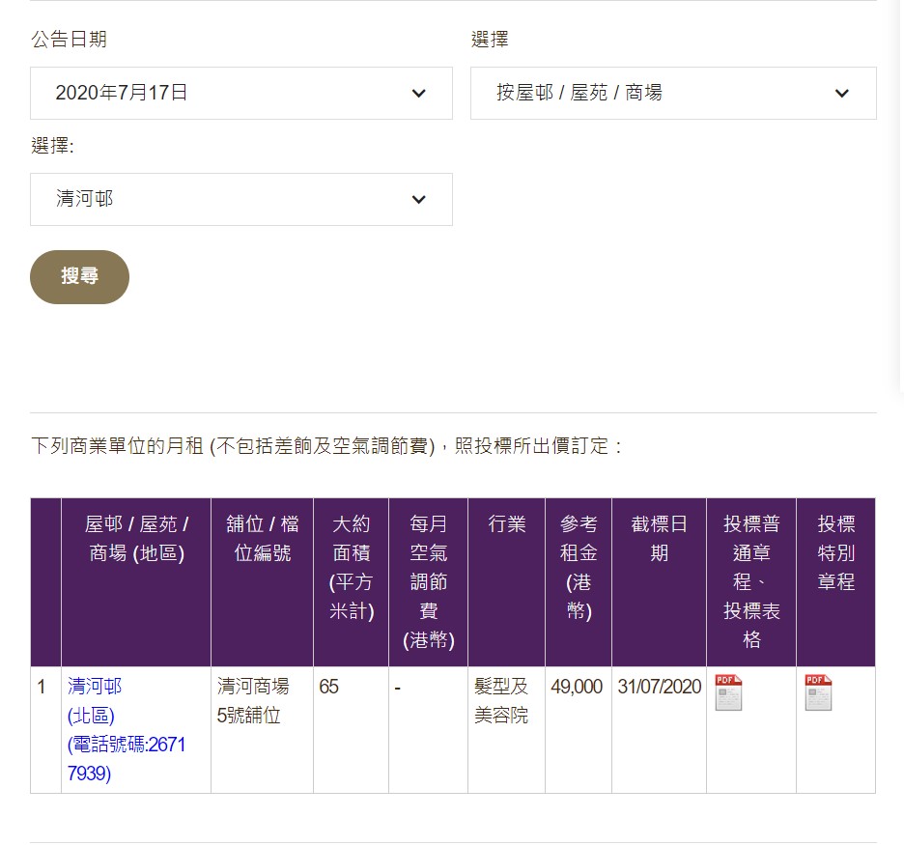The width and height of the screenshot is (904, 845).
Task: Select the closing date 31/07/2020
Action: pos(660,687)
